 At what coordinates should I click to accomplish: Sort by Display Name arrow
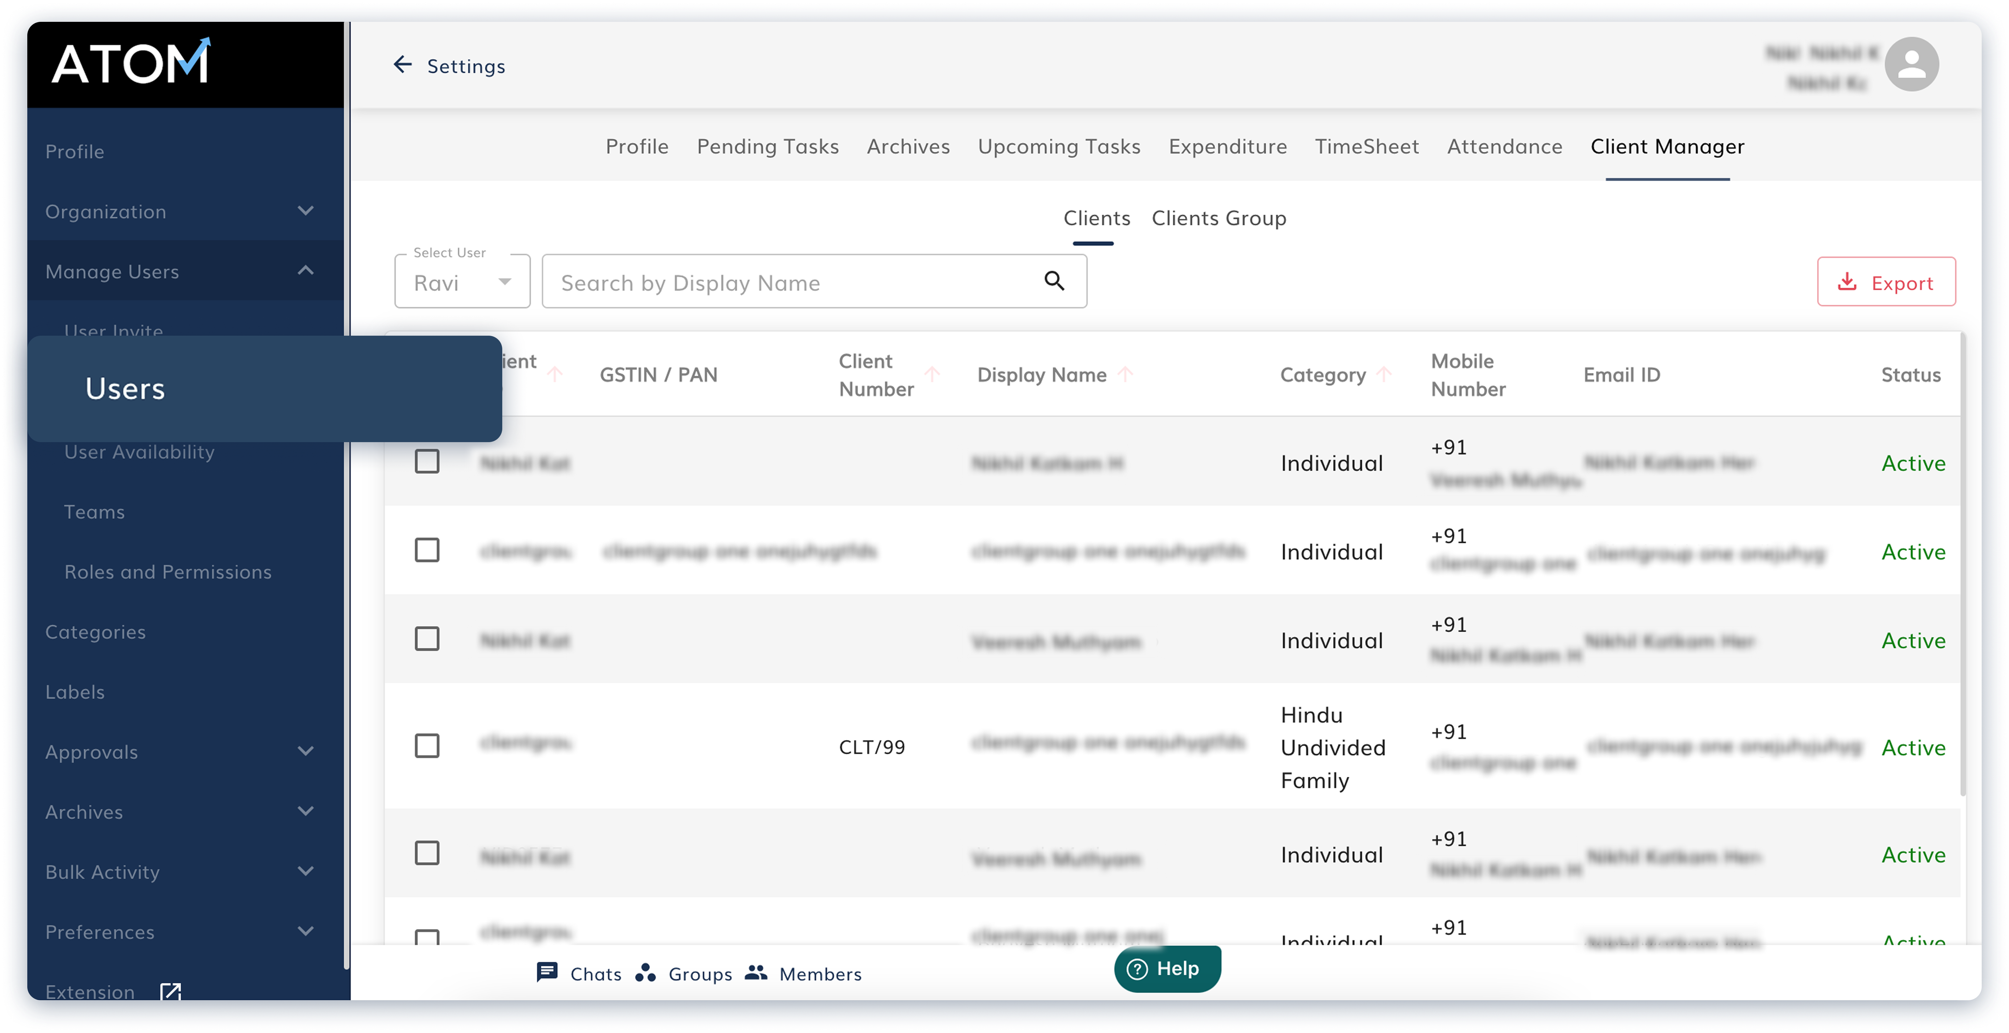1125,374
